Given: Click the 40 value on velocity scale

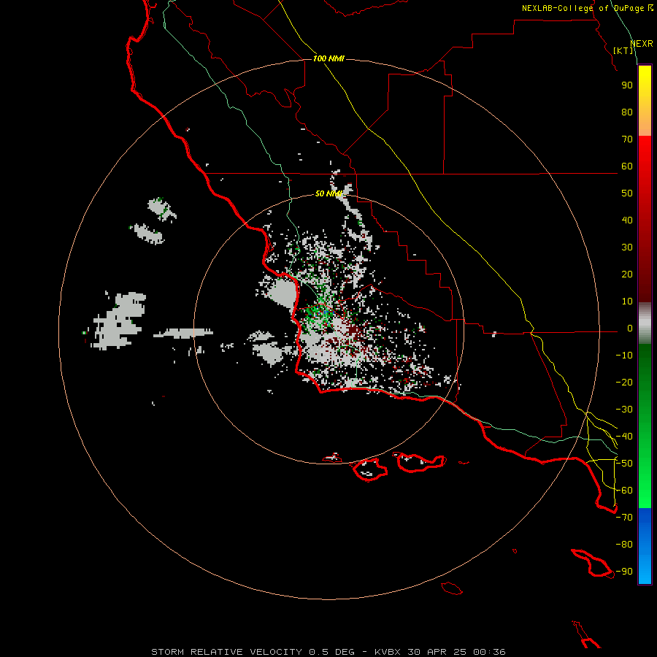Looking at the screenshot, I should (627, 220).
